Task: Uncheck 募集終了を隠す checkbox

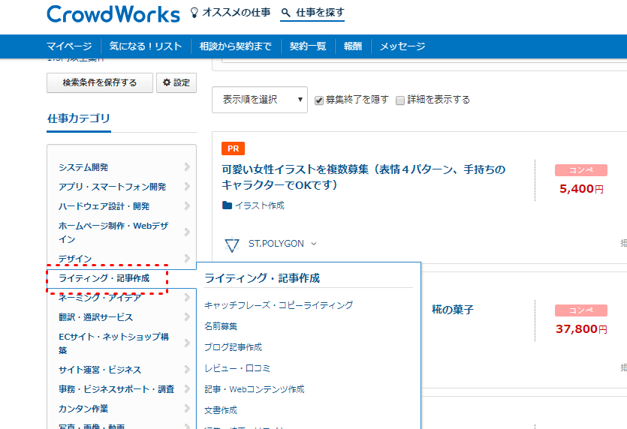Action: tap(319, 100)
